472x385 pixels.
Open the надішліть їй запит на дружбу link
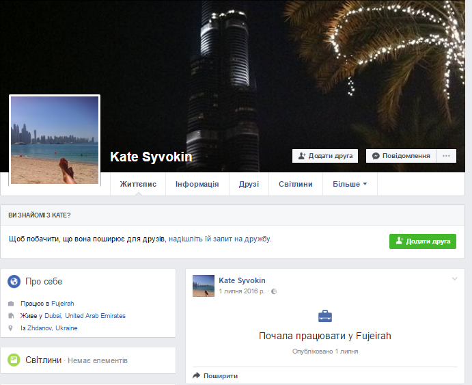220,239
